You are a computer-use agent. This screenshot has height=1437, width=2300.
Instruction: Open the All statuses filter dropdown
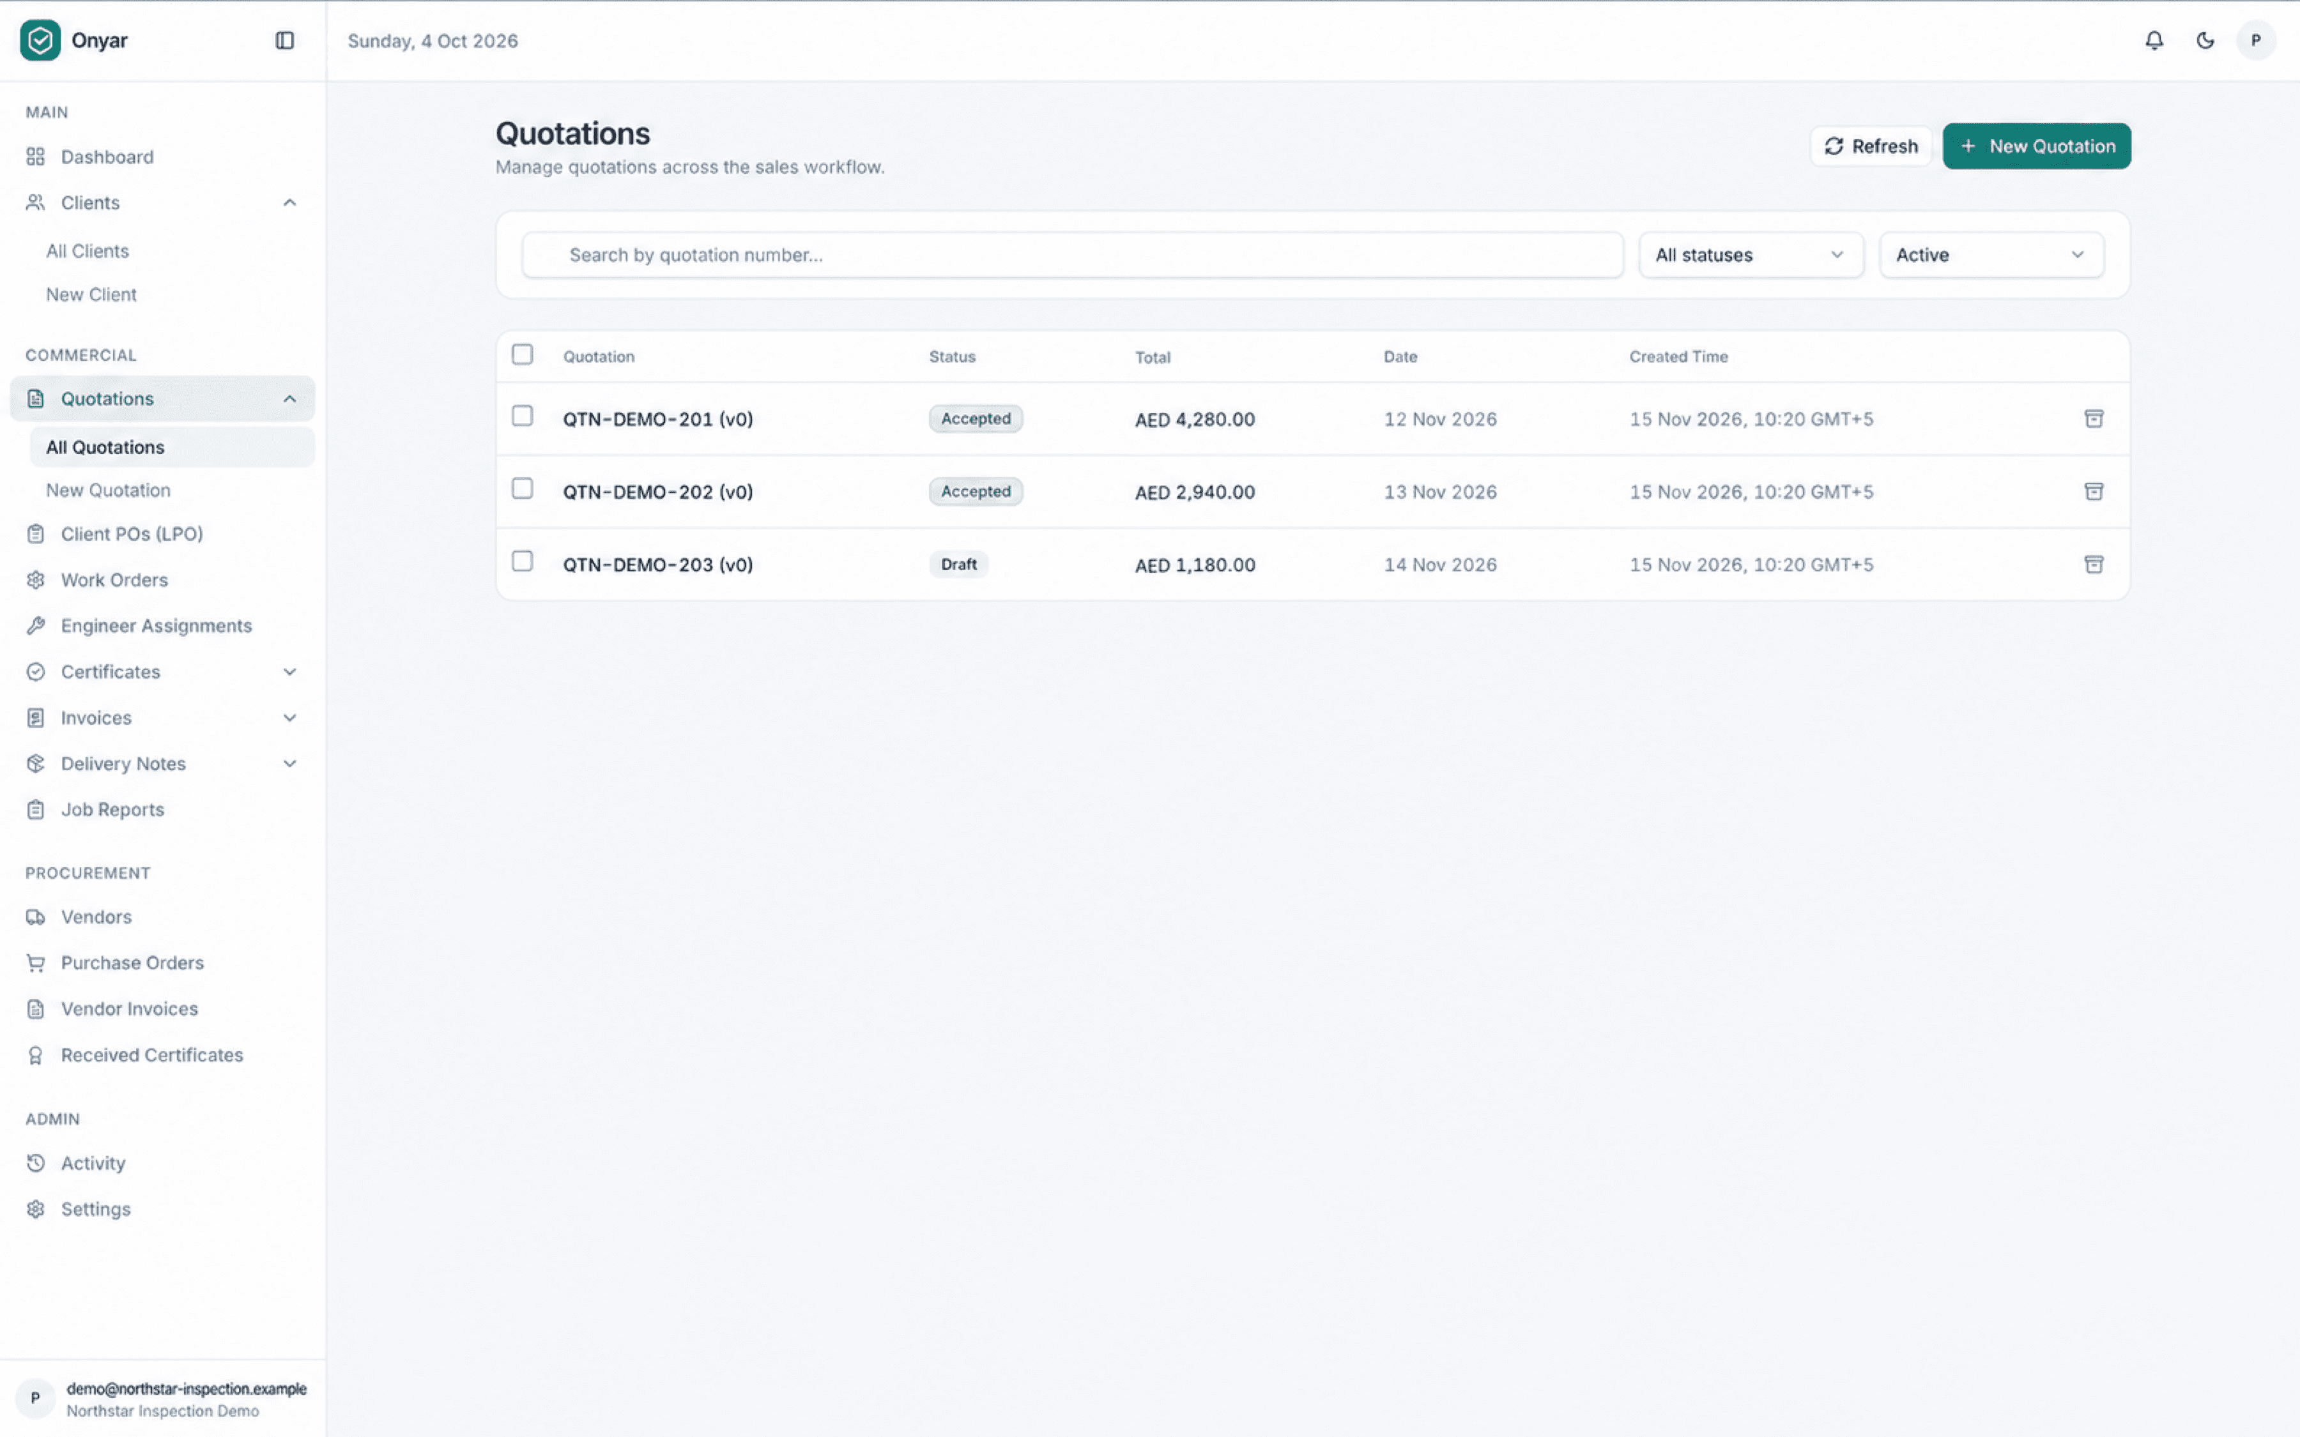1751,255
